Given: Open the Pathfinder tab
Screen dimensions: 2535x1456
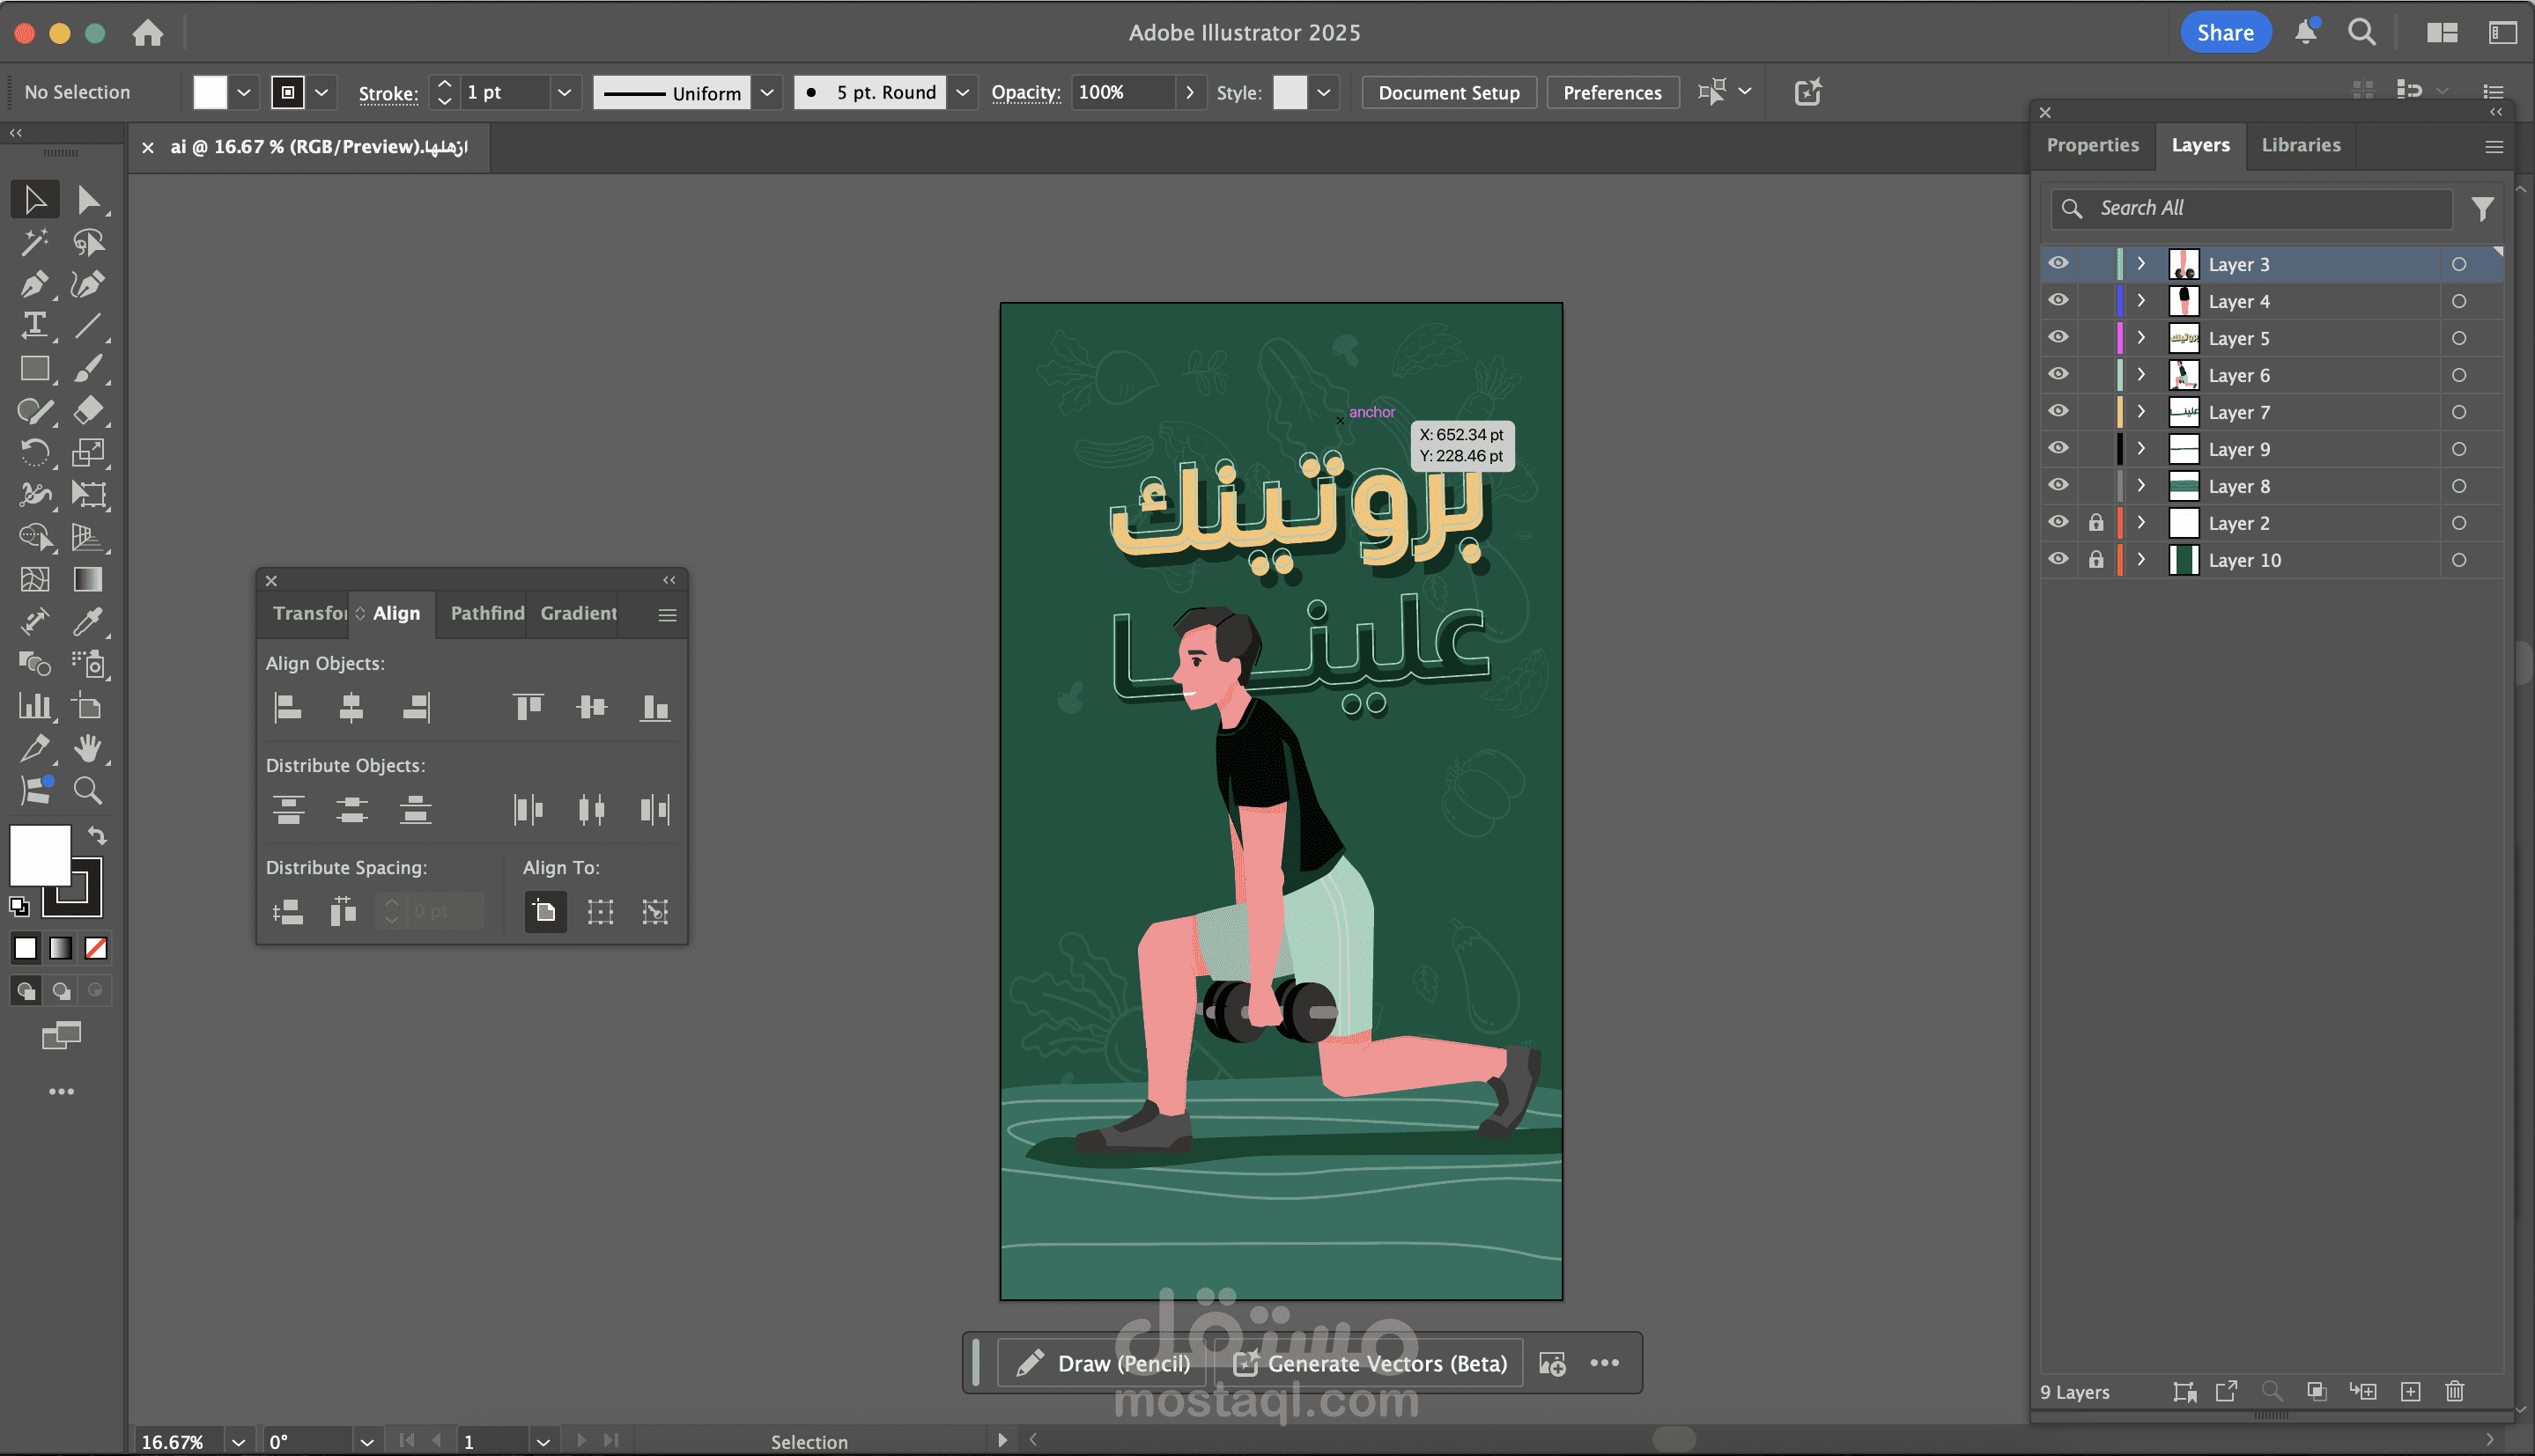Looking at the screenshot, I should tap(487, 613).
